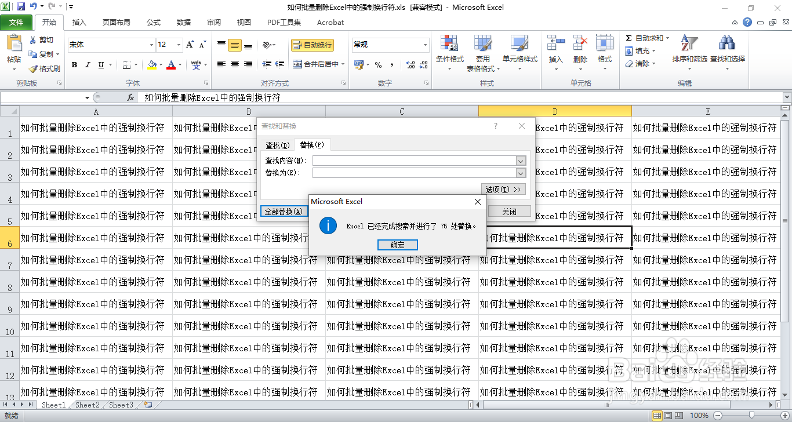This screenshot has height=422, width=792.
Task: Expand the Replace with (替换为) dropdown
Action: (521, 173)
